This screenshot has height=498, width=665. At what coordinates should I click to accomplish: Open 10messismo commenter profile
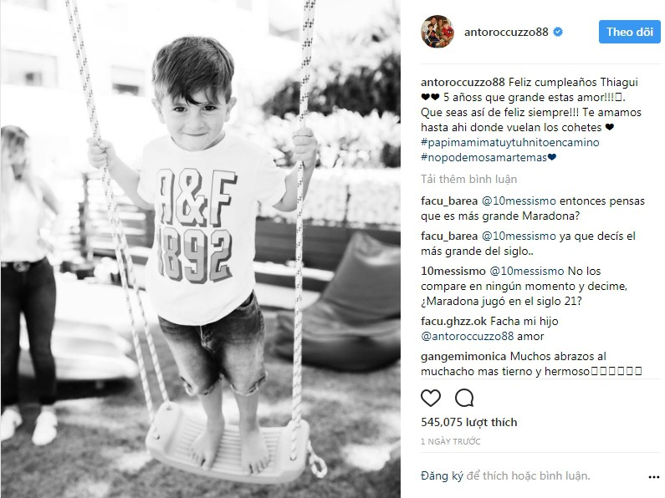coord(453,271)
